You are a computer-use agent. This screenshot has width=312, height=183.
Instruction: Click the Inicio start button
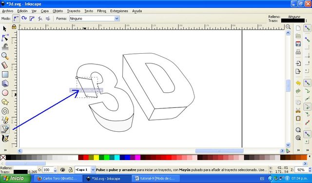(x=16, y=178)
